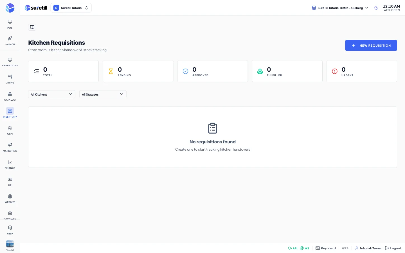Click the 'No requisitions found' message
405x253 pixels.
click(213, 142)
